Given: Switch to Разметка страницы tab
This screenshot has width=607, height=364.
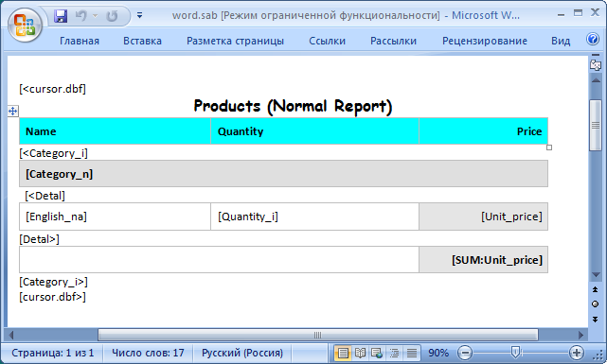Looking at the screenshot, I should point(236,41).
